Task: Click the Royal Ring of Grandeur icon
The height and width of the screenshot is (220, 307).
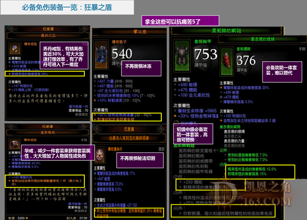Action: click(15, 145)
